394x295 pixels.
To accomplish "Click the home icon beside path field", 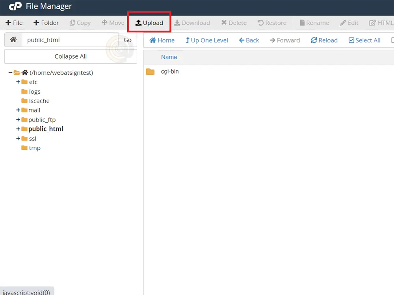I will (x=13, y=40).
